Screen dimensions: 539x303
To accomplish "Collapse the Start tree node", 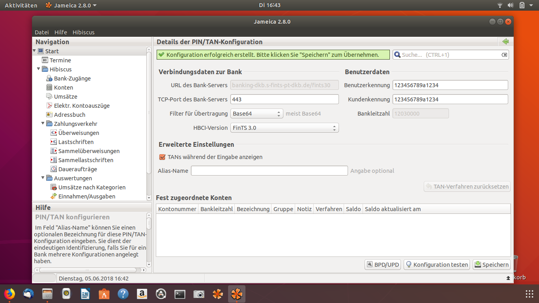I will tap(34, 51).
